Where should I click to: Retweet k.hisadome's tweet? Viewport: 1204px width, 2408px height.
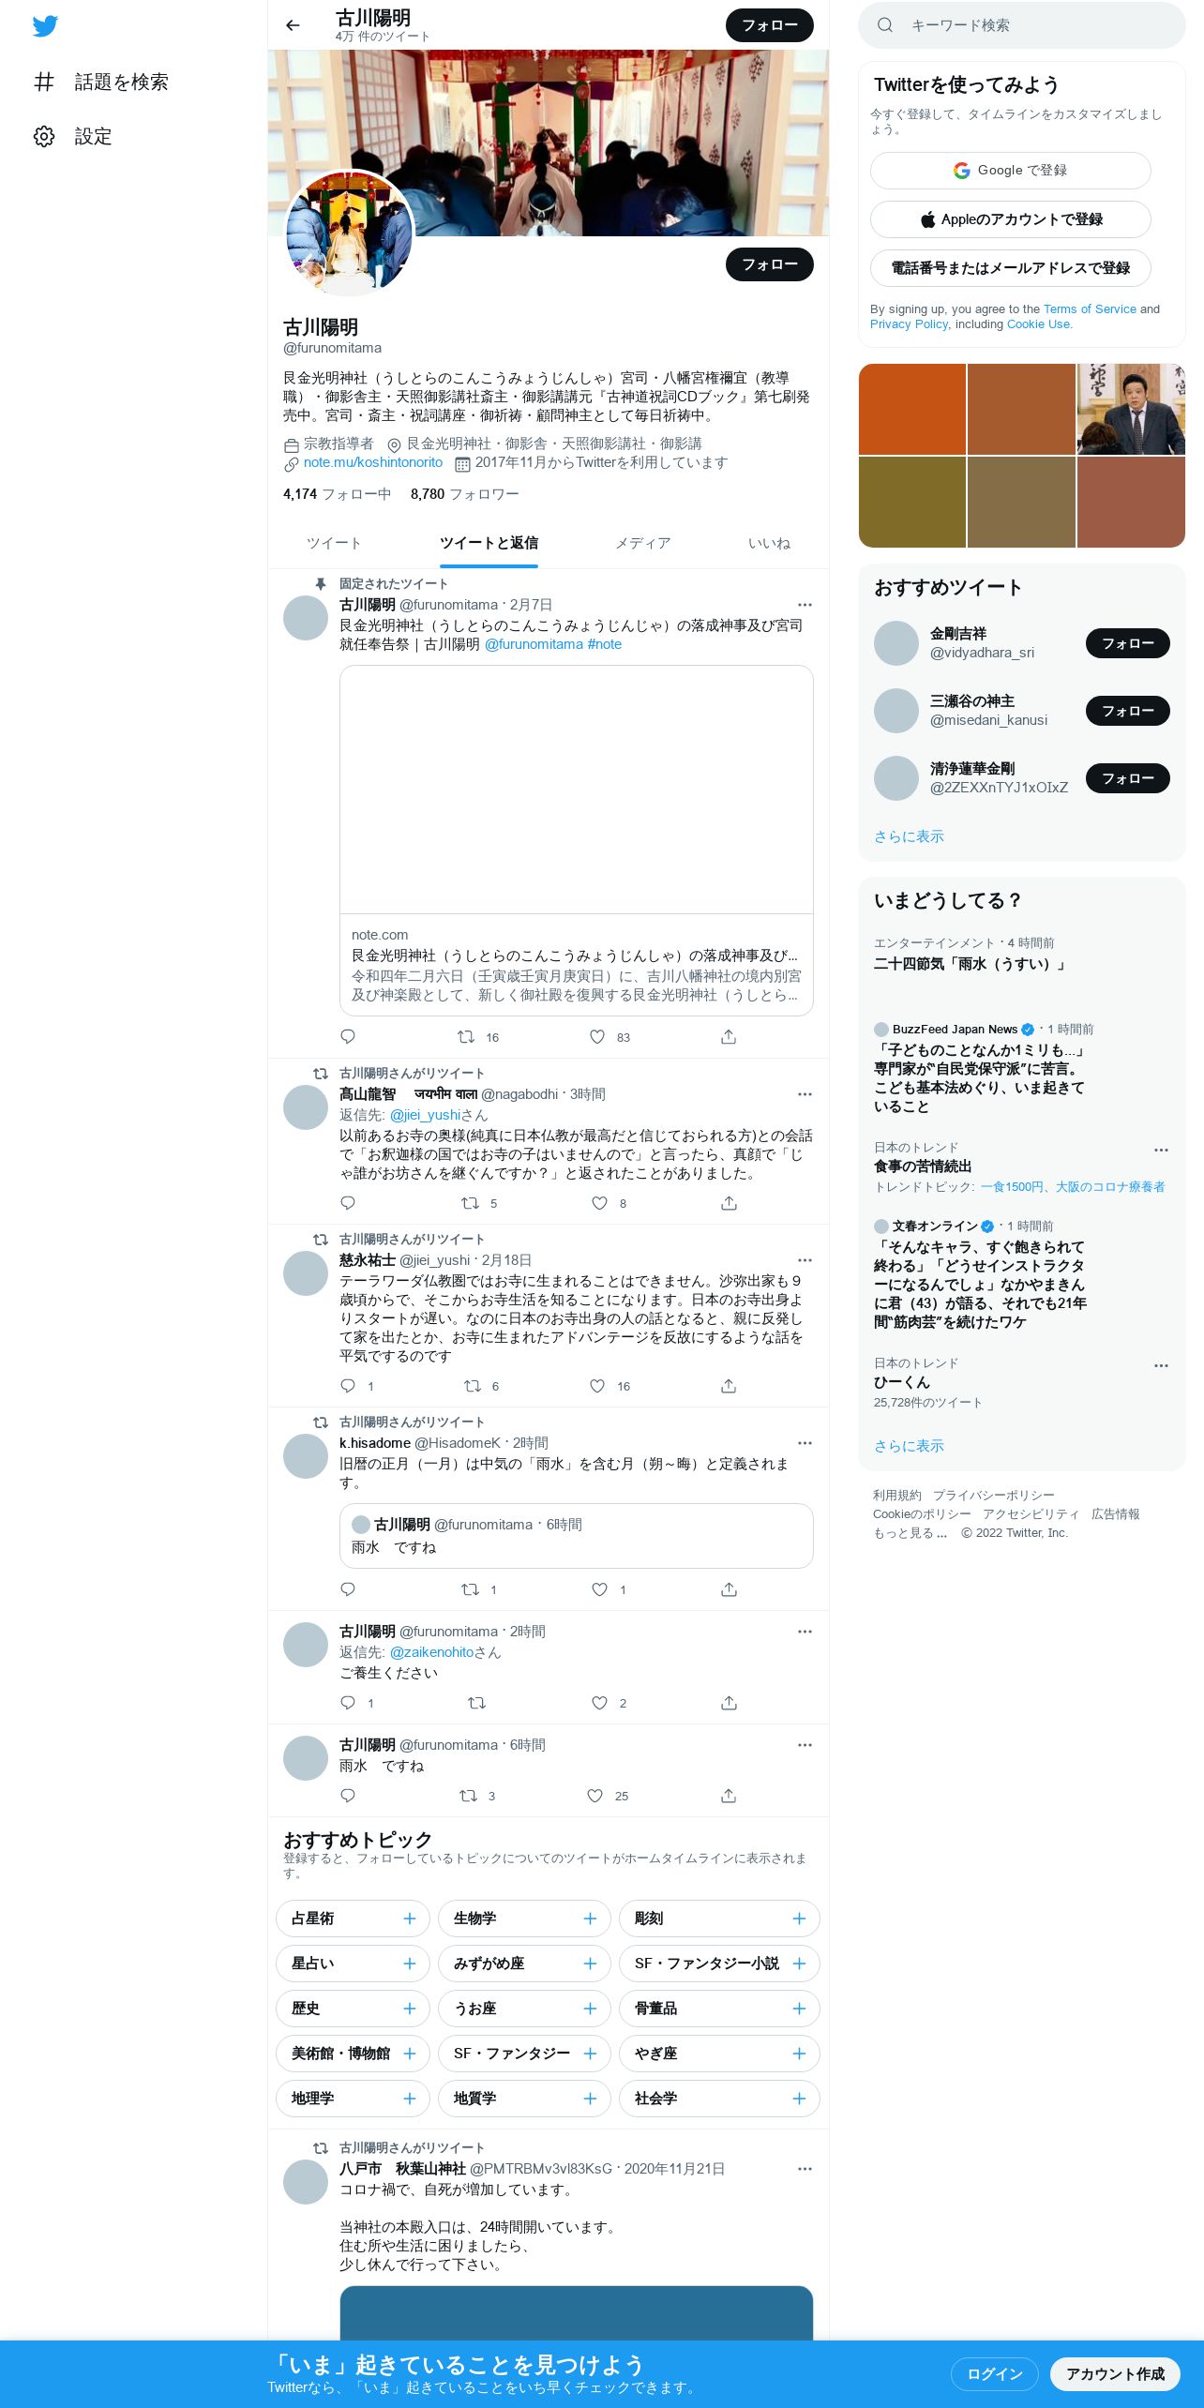[479, 1589]
